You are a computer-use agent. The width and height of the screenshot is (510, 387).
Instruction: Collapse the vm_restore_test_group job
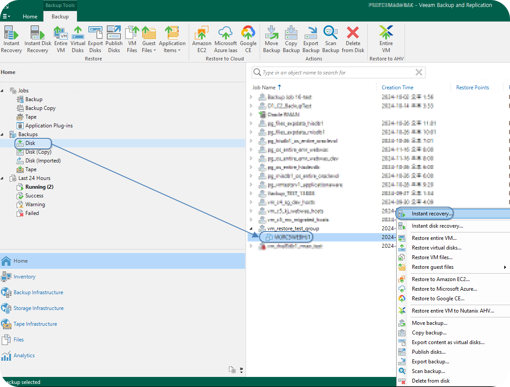point(251,229)
